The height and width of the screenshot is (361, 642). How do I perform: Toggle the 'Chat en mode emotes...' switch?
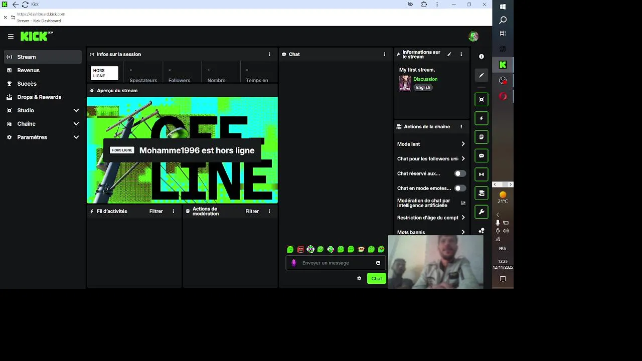(x=460, y=189)
